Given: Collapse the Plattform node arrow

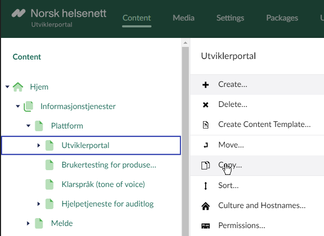Looking at the screenshot, I should click(28, 126).
